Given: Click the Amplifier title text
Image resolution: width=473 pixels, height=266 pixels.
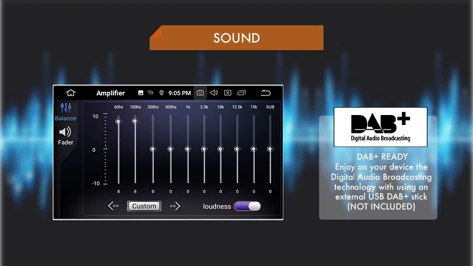Looking at the screenshot, I should pos(110,93).
